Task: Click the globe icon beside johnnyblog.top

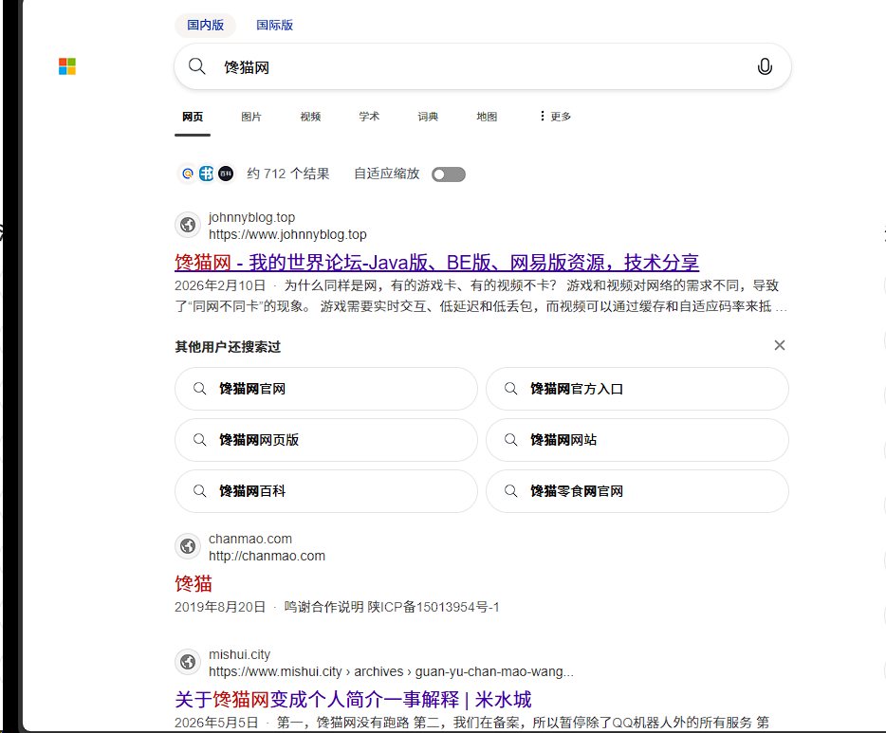Action: tap(188, 226)
